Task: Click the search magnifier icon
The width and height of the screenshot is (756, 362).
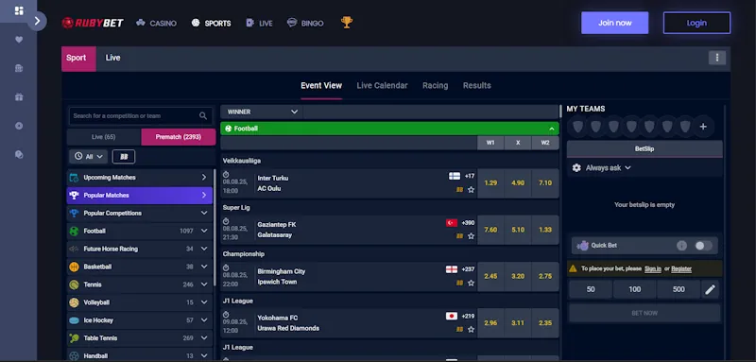Action: [x=203, y=115]
